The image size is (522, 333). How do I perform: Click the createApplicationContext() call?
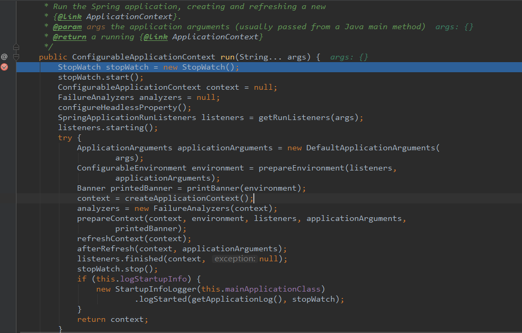[186, 198]
